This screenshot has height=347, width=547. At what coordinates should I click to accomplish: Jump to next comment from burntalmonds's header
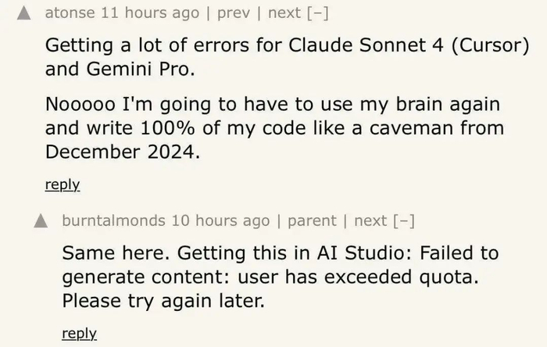[370, 221]
